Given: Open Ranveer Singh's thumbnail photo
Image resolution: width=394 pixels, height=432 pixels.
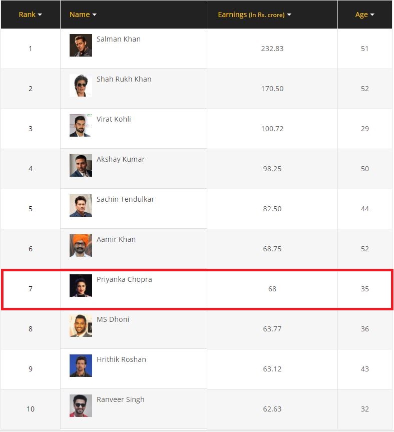Looking at the screenshot, I should [x=81, y=405].
